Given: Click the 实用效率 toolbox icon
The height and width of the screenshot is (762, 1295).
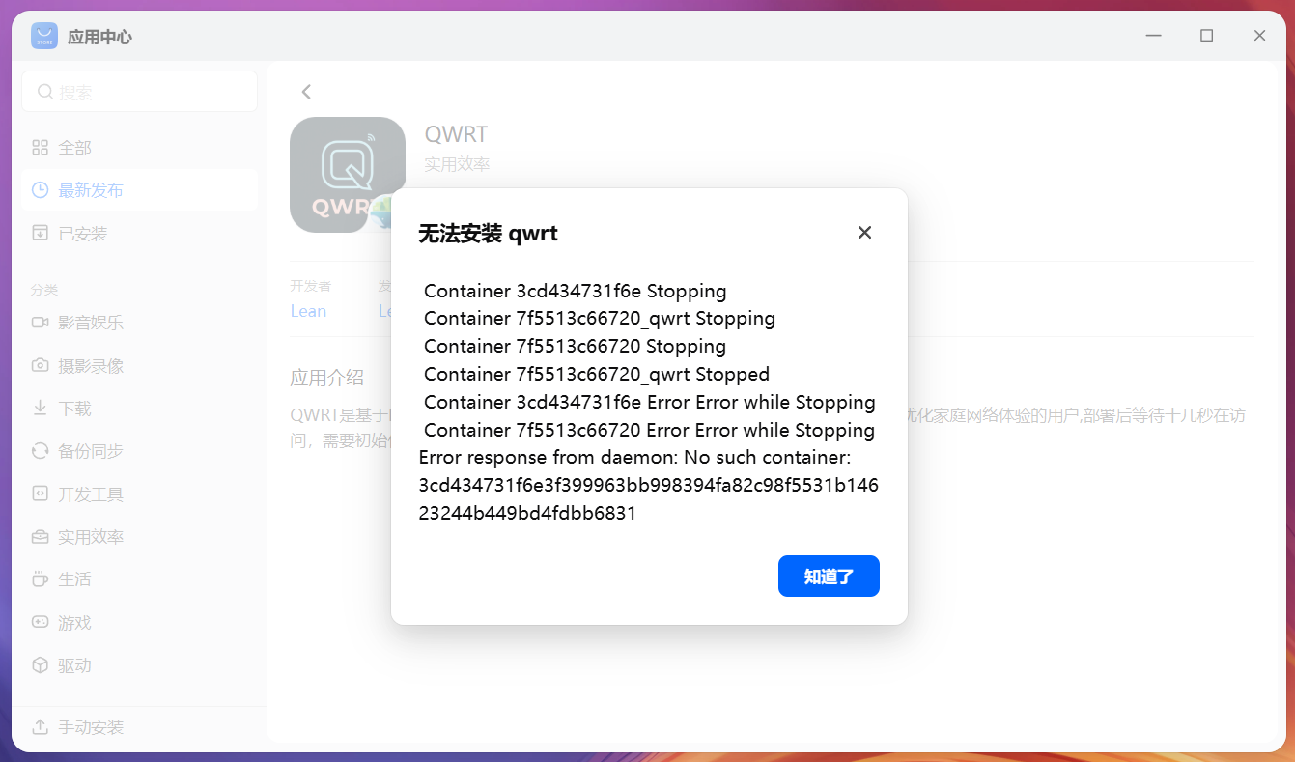Looking at the screenshot, I should point(40,537).
